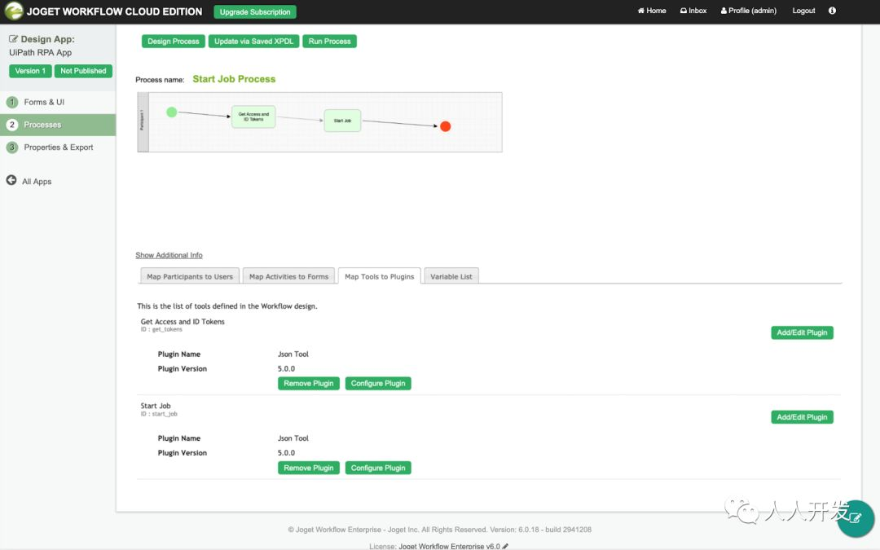This screenshot has width=880, height=550.
Task: Click 'ID : get_tokens' text
Action: pyautogui.click(x=161, y=329)
